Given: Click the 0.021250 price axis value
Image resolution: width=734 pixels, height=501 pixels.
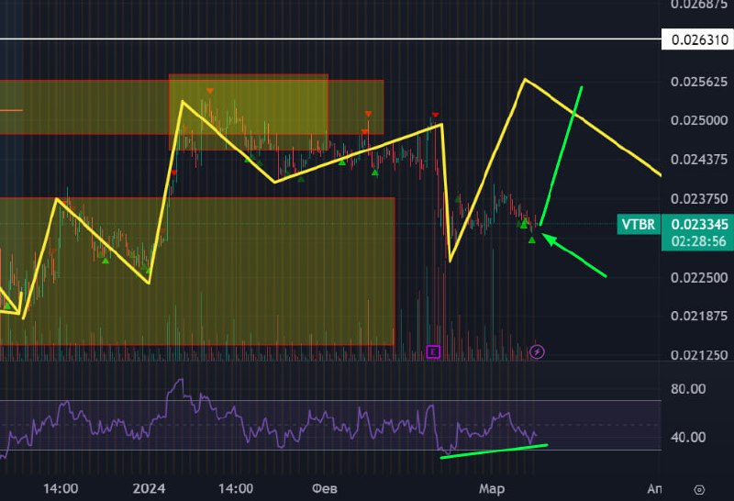Looking at the screenshot, I should tap(699, 355).
